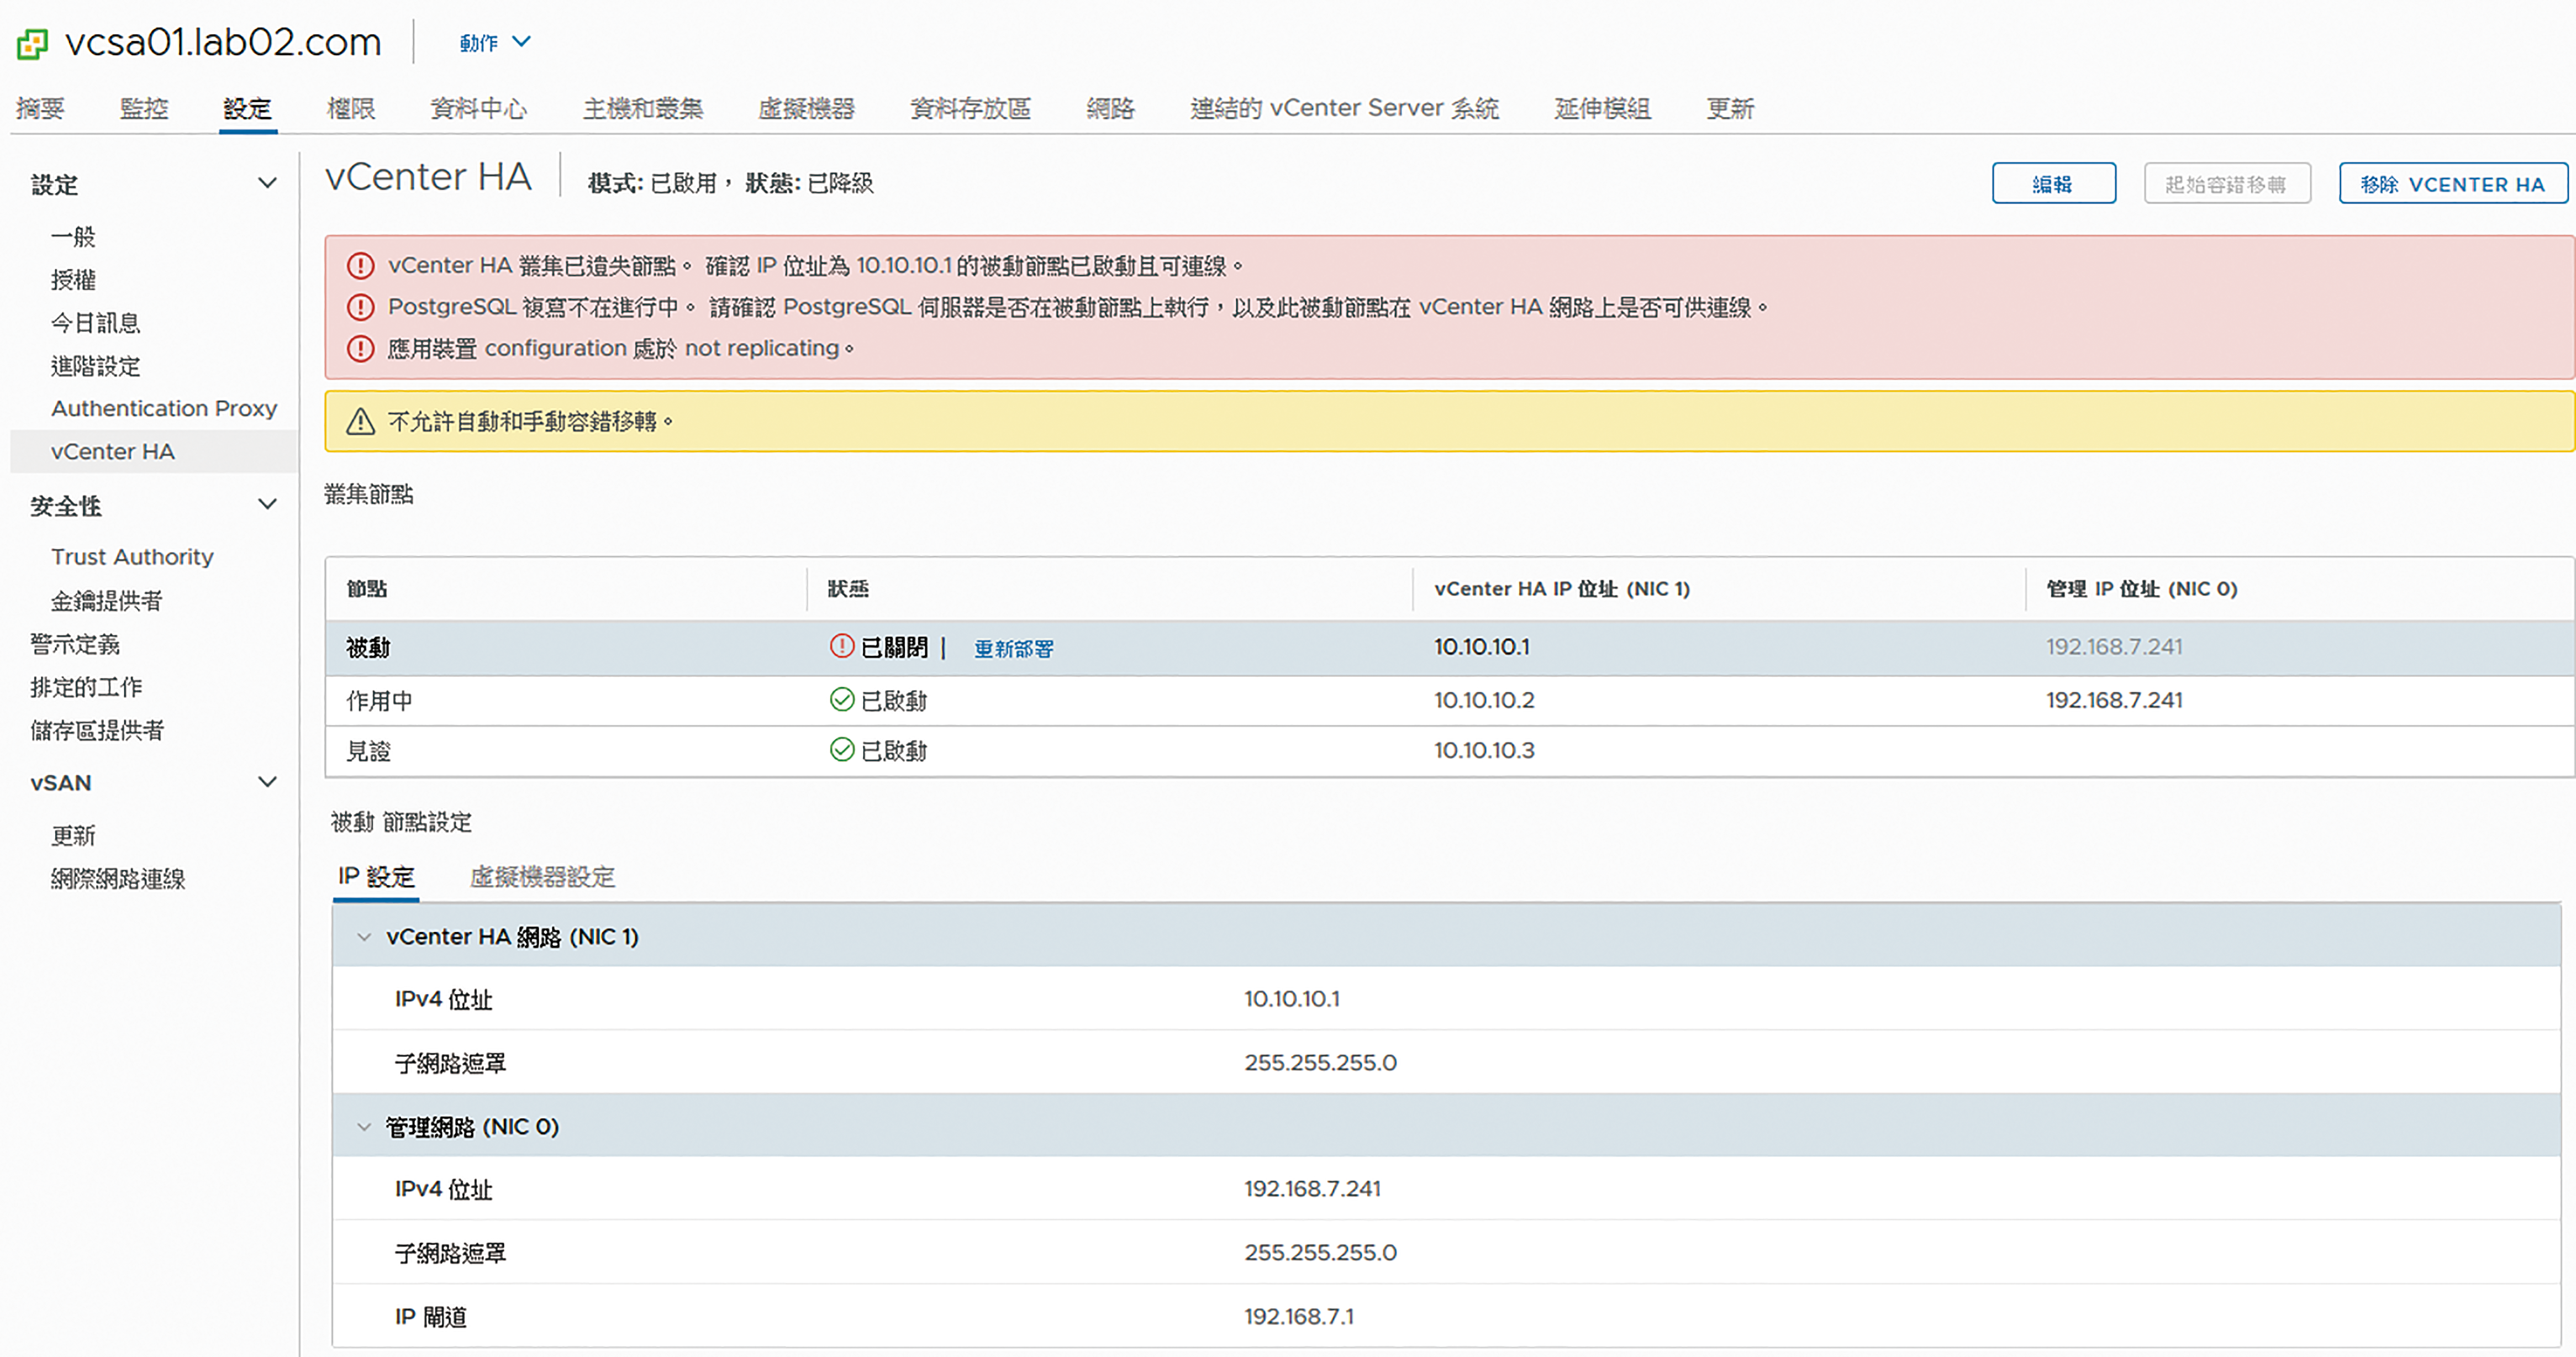Open the 資料中心 tab
Screen dimensions: 2576x1357
tap(478, 108)
